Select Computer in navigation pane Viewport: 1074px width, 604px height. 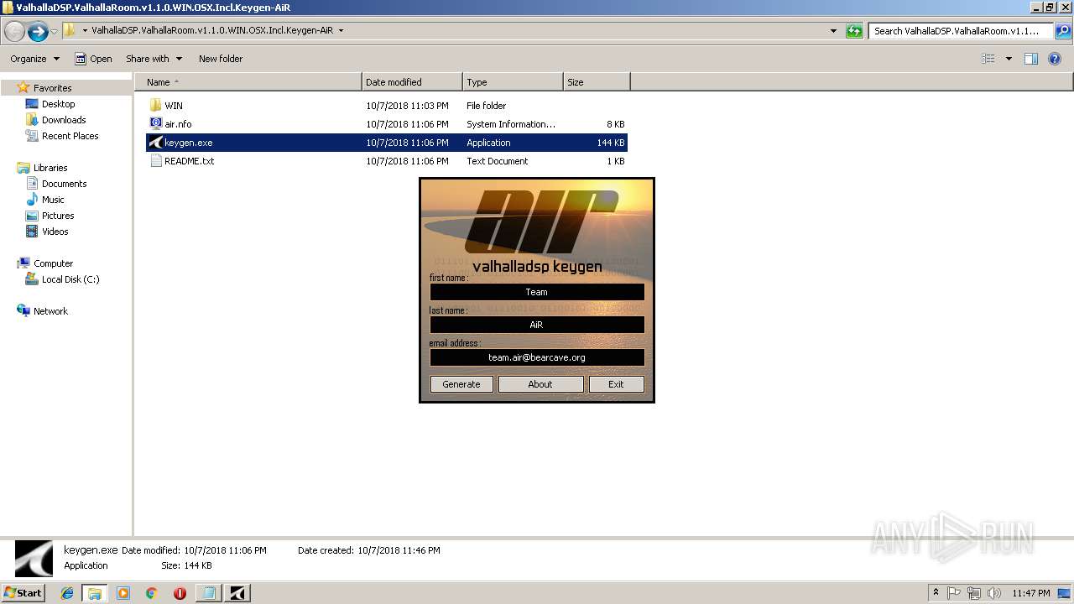(x=53, y=263)
